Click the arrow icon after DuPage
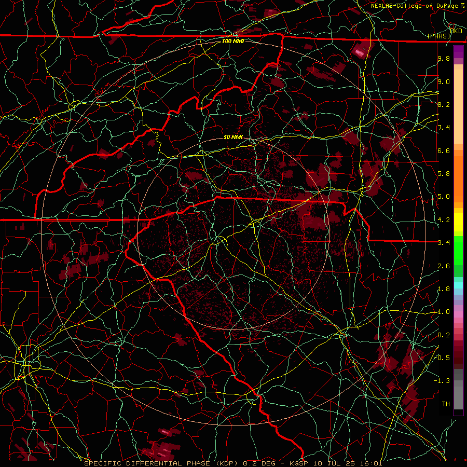Screen dimensions: 467x467 tap(462, 5)
